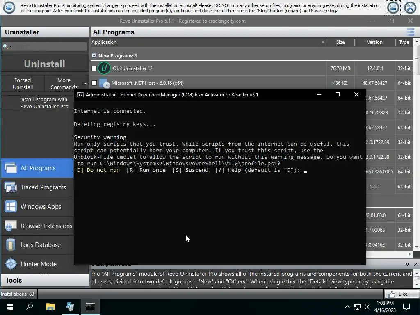Sort by the Type column header

404,42
